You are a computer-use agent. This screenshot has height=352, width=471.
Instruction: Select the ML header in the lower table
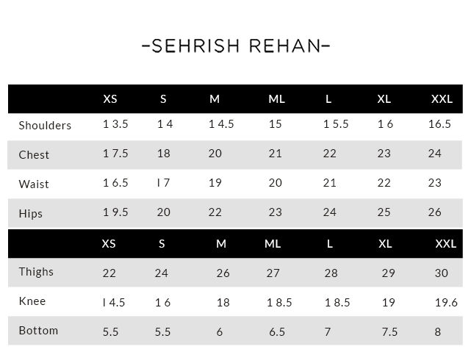click(x=273, y=243)
